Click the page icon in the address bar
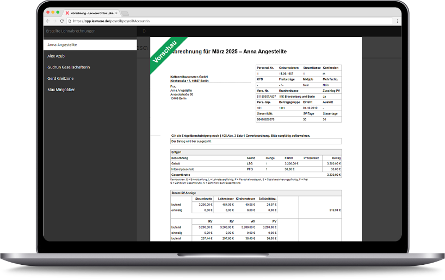This screenshot has width=445, height=280. tap(69, 21)
